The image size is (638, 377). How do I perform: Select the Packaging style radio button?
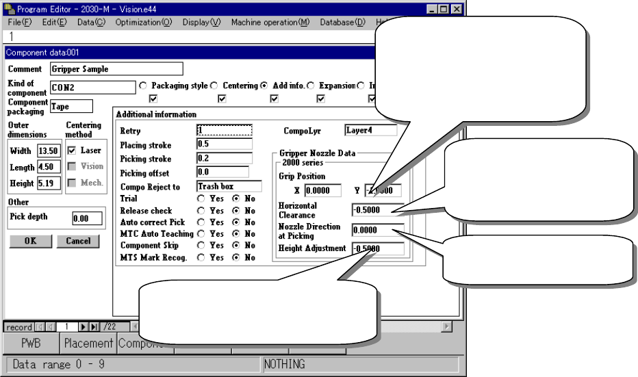pyautogui.click(x=143, y=86)
